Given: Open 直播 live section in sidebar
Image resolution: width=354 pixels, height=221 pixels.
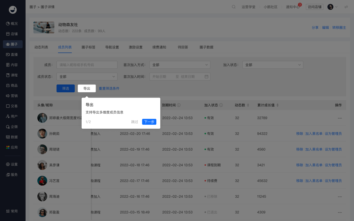Looking at the screenshot, I should click(12, 55).
